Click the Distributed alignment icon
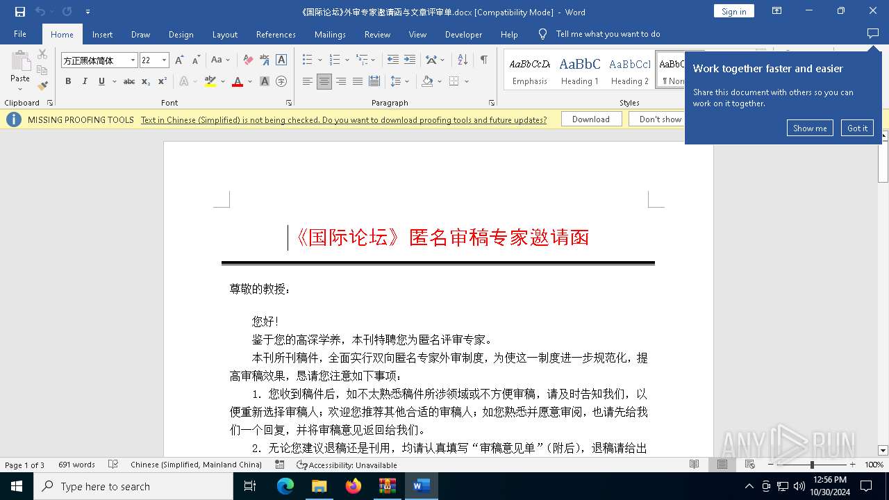889x500 pixels. [x=374, y=81]
